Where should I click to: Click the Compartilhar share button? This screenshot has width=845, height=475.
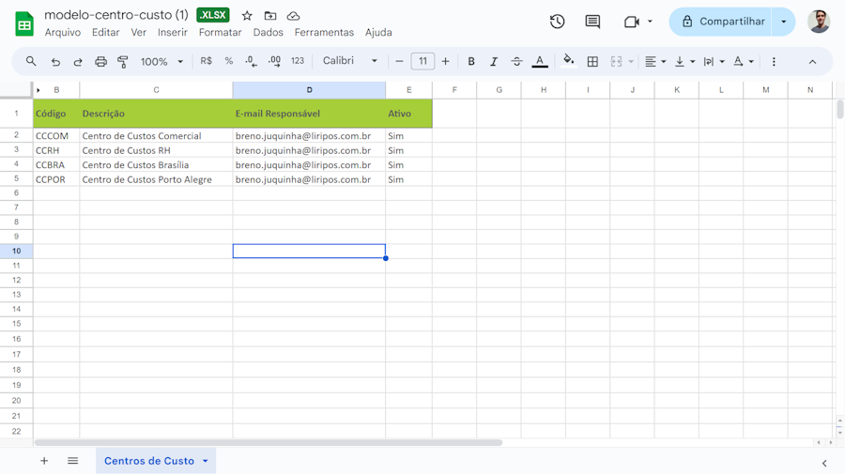point(723,22)
